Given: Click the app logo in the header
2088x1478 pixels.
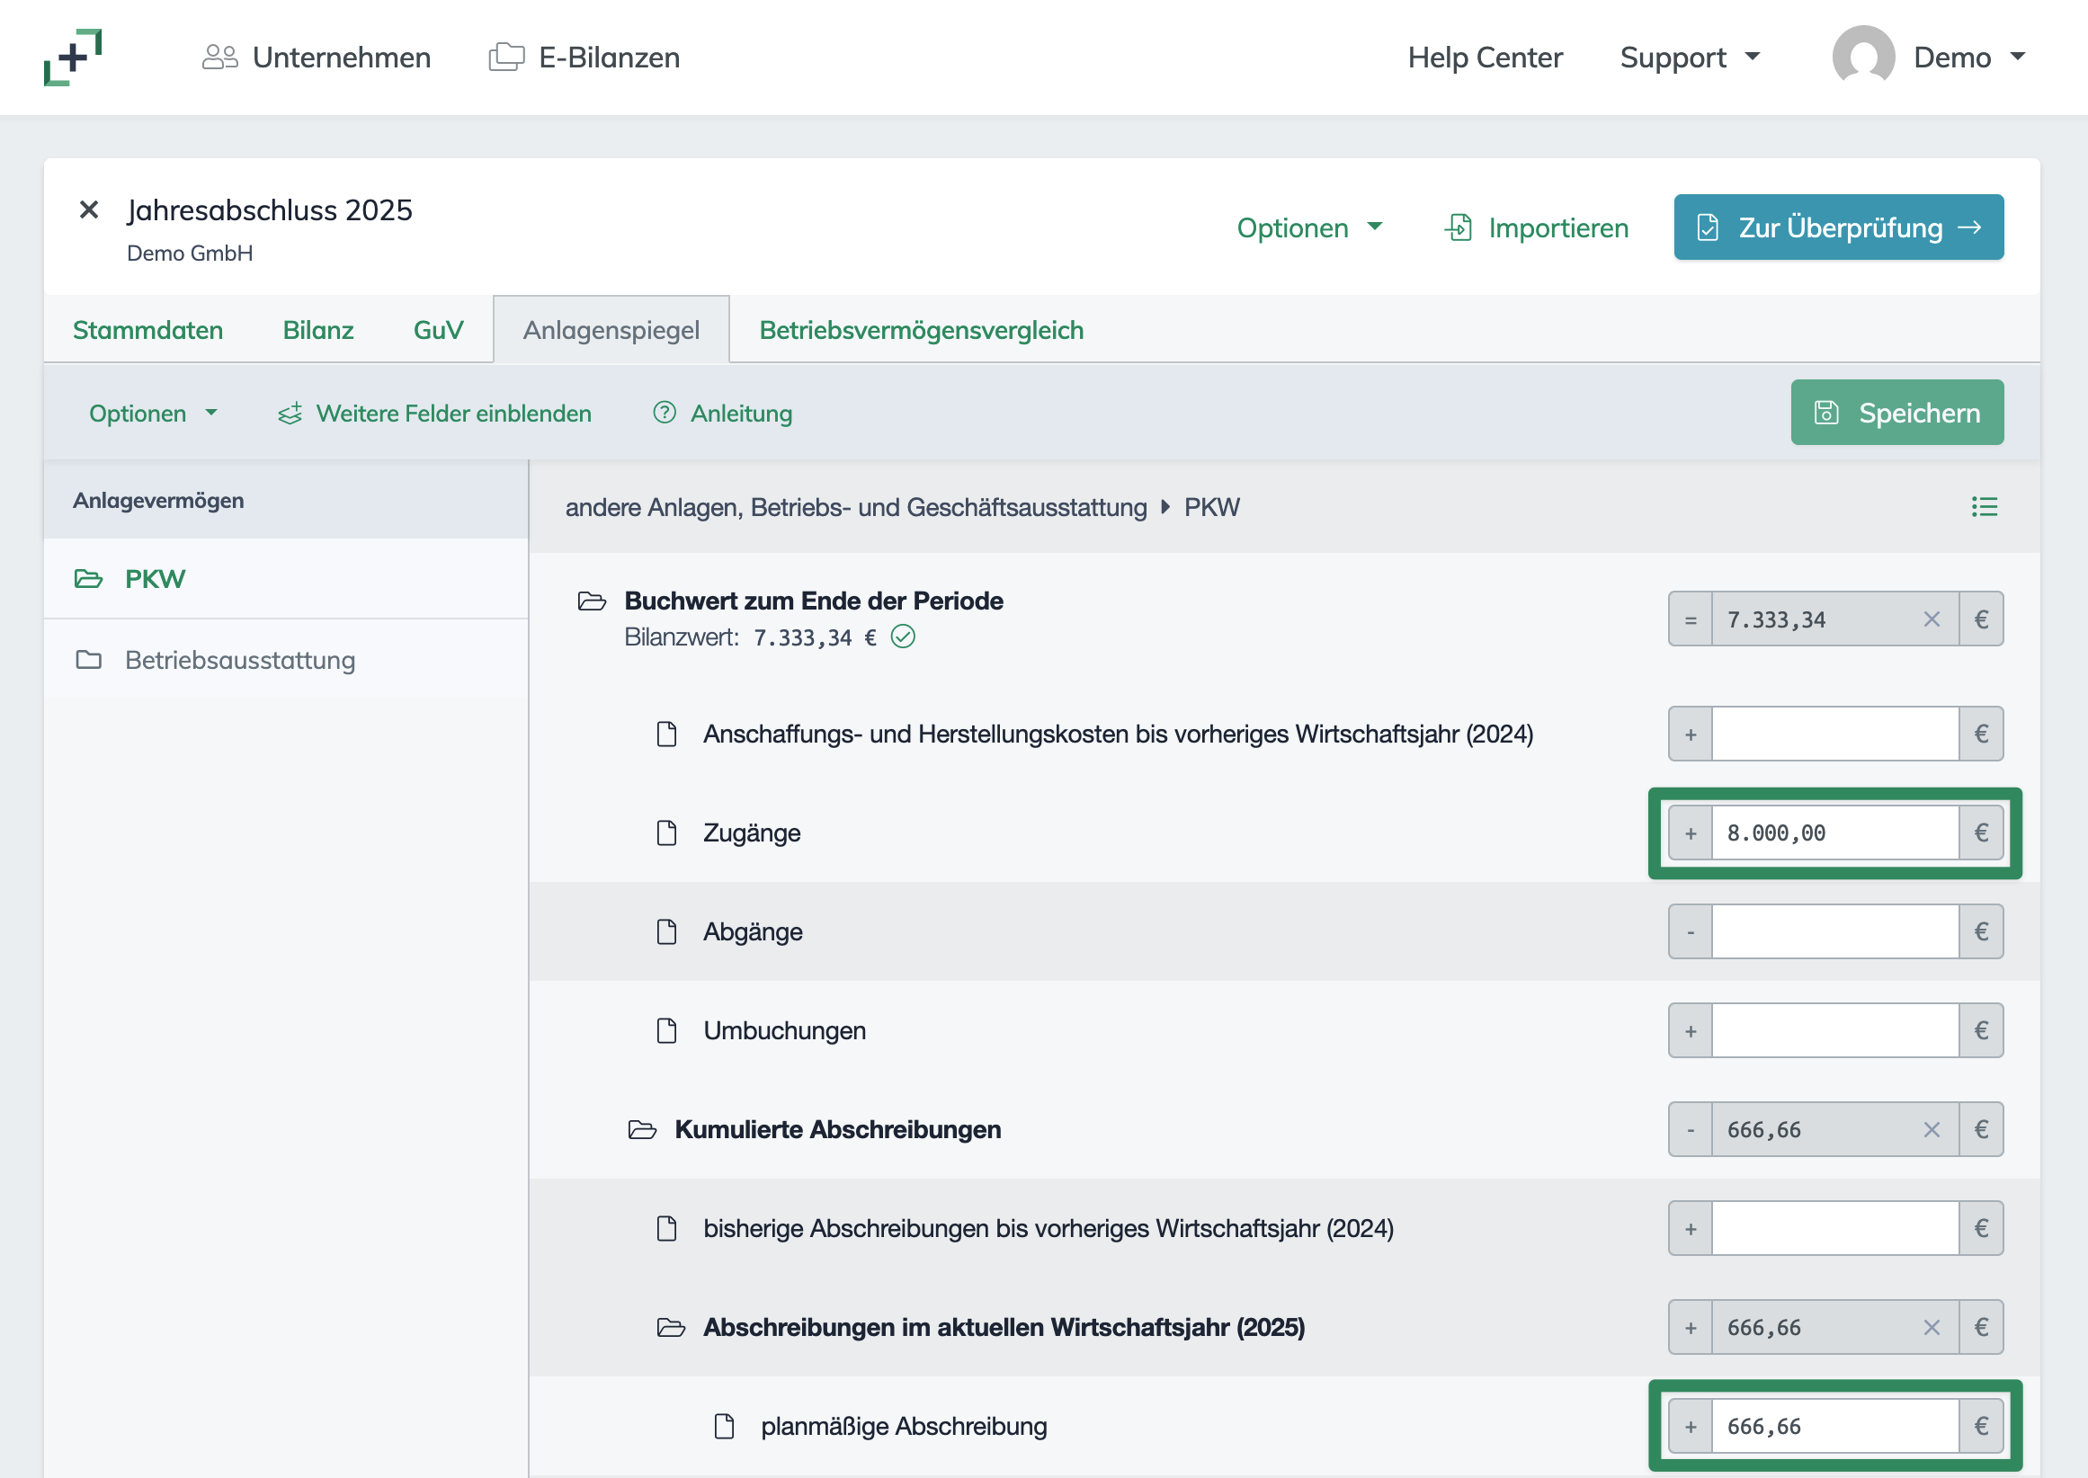Looking at the screenshot, I should point(73,57).
